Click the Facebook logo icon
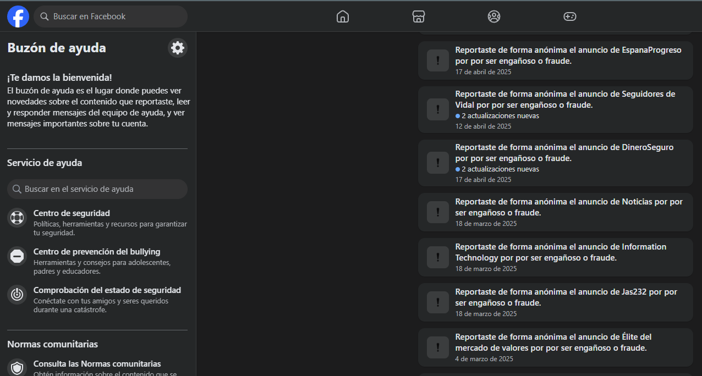Image resolution: width=702 pixels, height=376 pixels. 18,16
